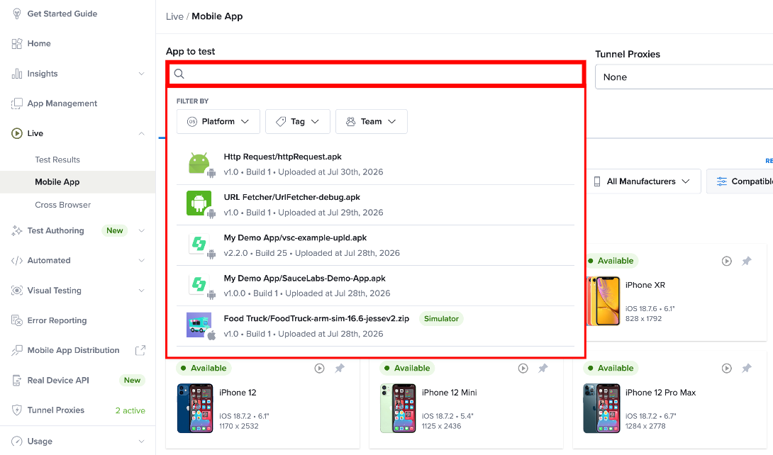This screenshot has height=455, width=773.
Task: Click the iPhone XR device thumbnail
Action: 603,301
